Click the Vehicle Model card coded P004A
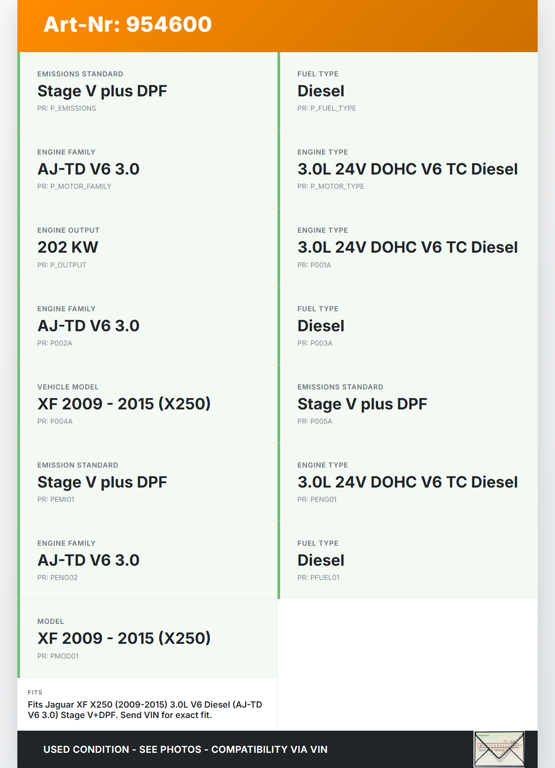555x768 pixels. click(x=147, y=404)
